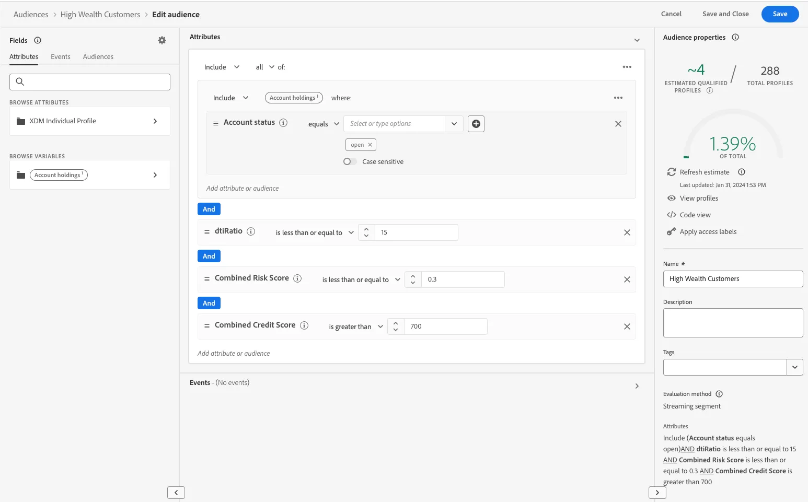The width and height of the screenshot is (808, 502).
Task: Switch to the Audiences tab
Action: (98, 56)
